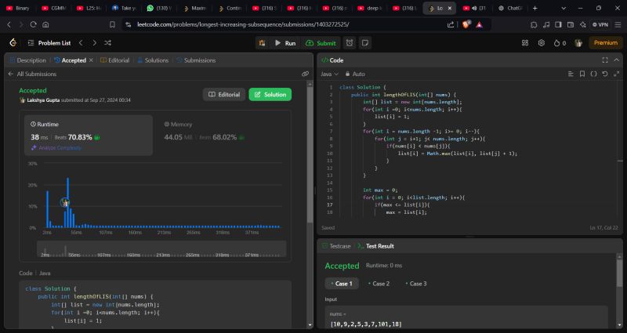Screen dimensions: 627x333
Task: Open the debugger icon beside Run
Action: [262, 43]
